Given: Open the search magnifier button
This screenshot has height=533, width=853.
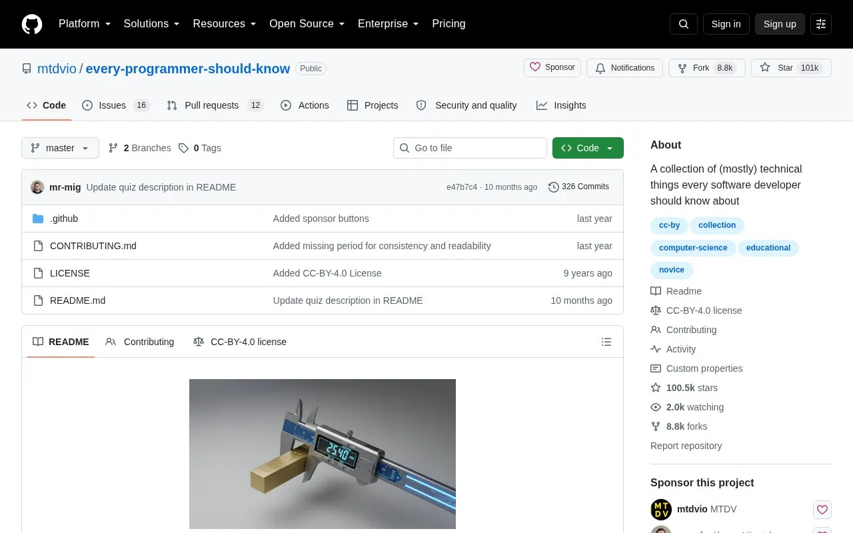Looking at the screenshot, I should click(684, 24).
